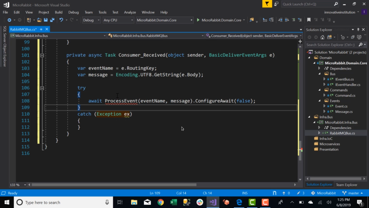The height and width of the screenshot is (208, 369).
Task: Click the editor horizontal scrollbar thumb
Action: (114, 185)
